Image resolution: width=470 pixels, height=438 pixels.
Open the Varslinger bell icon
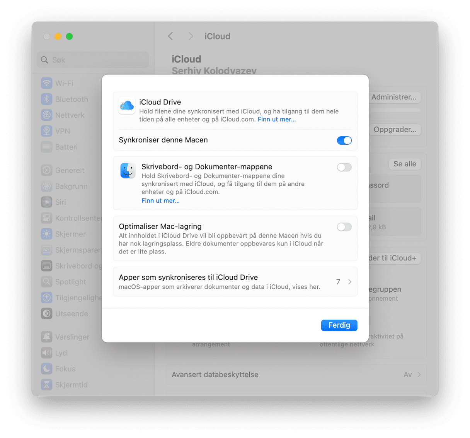[46, 337]
